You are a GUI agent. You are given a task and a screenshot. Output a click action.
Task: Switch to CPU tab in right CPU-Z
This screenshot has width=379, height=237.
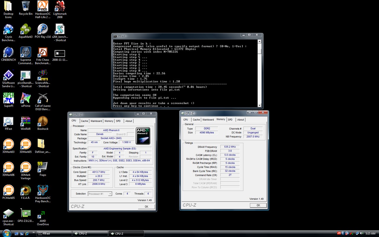pos(186,120)
